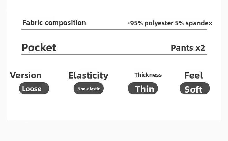Select the Soft feel pill
This screenshot has height=141, width=228.
pos(195,89)
